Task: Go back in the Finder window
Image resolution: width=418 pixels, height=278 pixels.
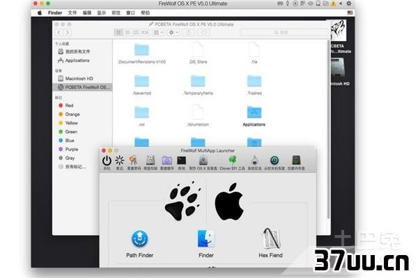Action: 59,33
